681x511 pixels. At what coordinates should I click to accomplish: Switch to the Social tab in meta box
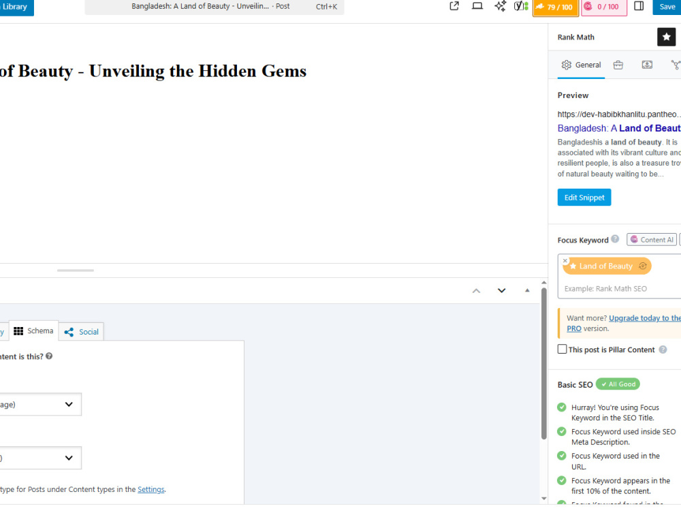pos(81,332)
